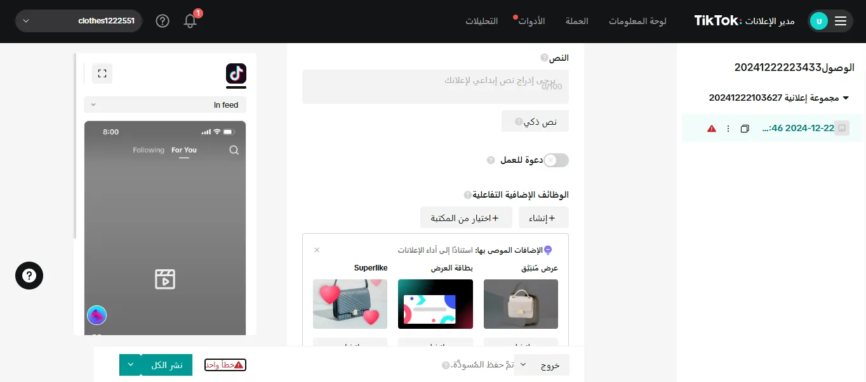Open the notification bell with the red badge
866x382 pixels.
(190, 21)
